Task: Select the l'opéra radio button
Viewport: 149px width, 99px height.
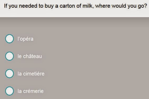Action: click(9, 39)
